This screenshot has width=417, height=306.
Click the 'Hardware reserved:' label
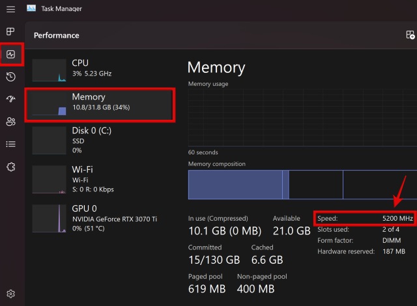tap(346, 251)
